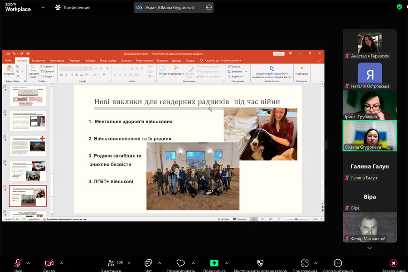Select Oksana Grygorieva's video tile
This screenshot has height=272, width=408.
pyautogui.click(x=369, y=136)
